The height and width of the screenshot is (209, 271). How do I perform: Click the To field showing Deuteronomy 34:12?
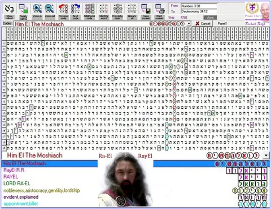click(x=199, y=11)
